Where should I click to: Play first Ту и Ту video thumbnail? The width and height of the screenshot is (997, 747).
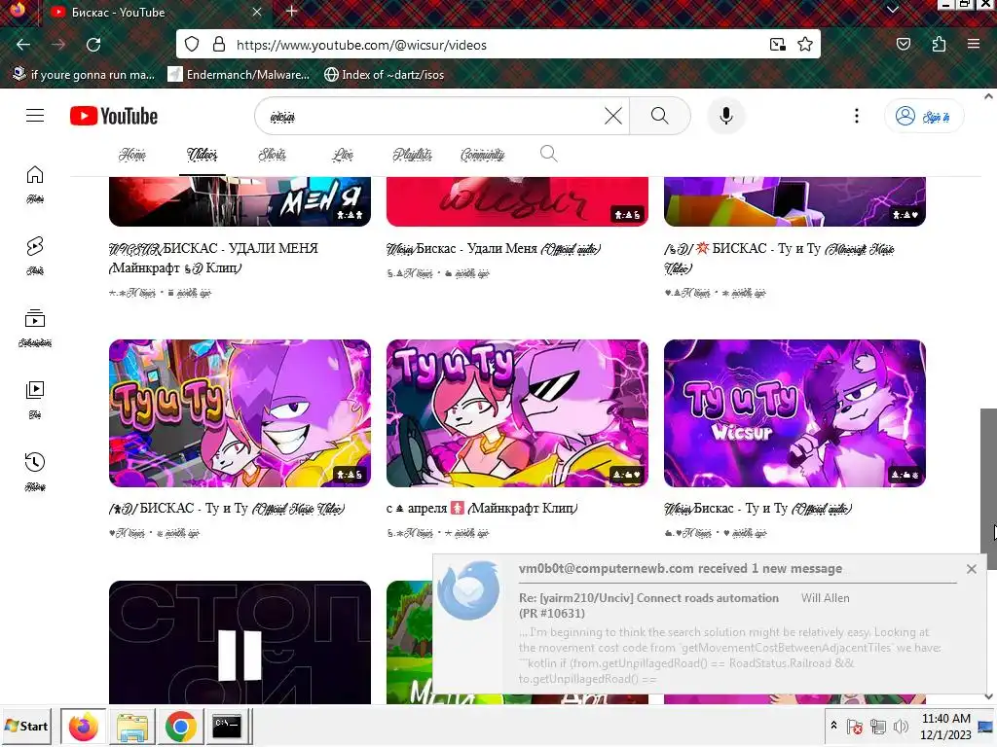point(240,413)
